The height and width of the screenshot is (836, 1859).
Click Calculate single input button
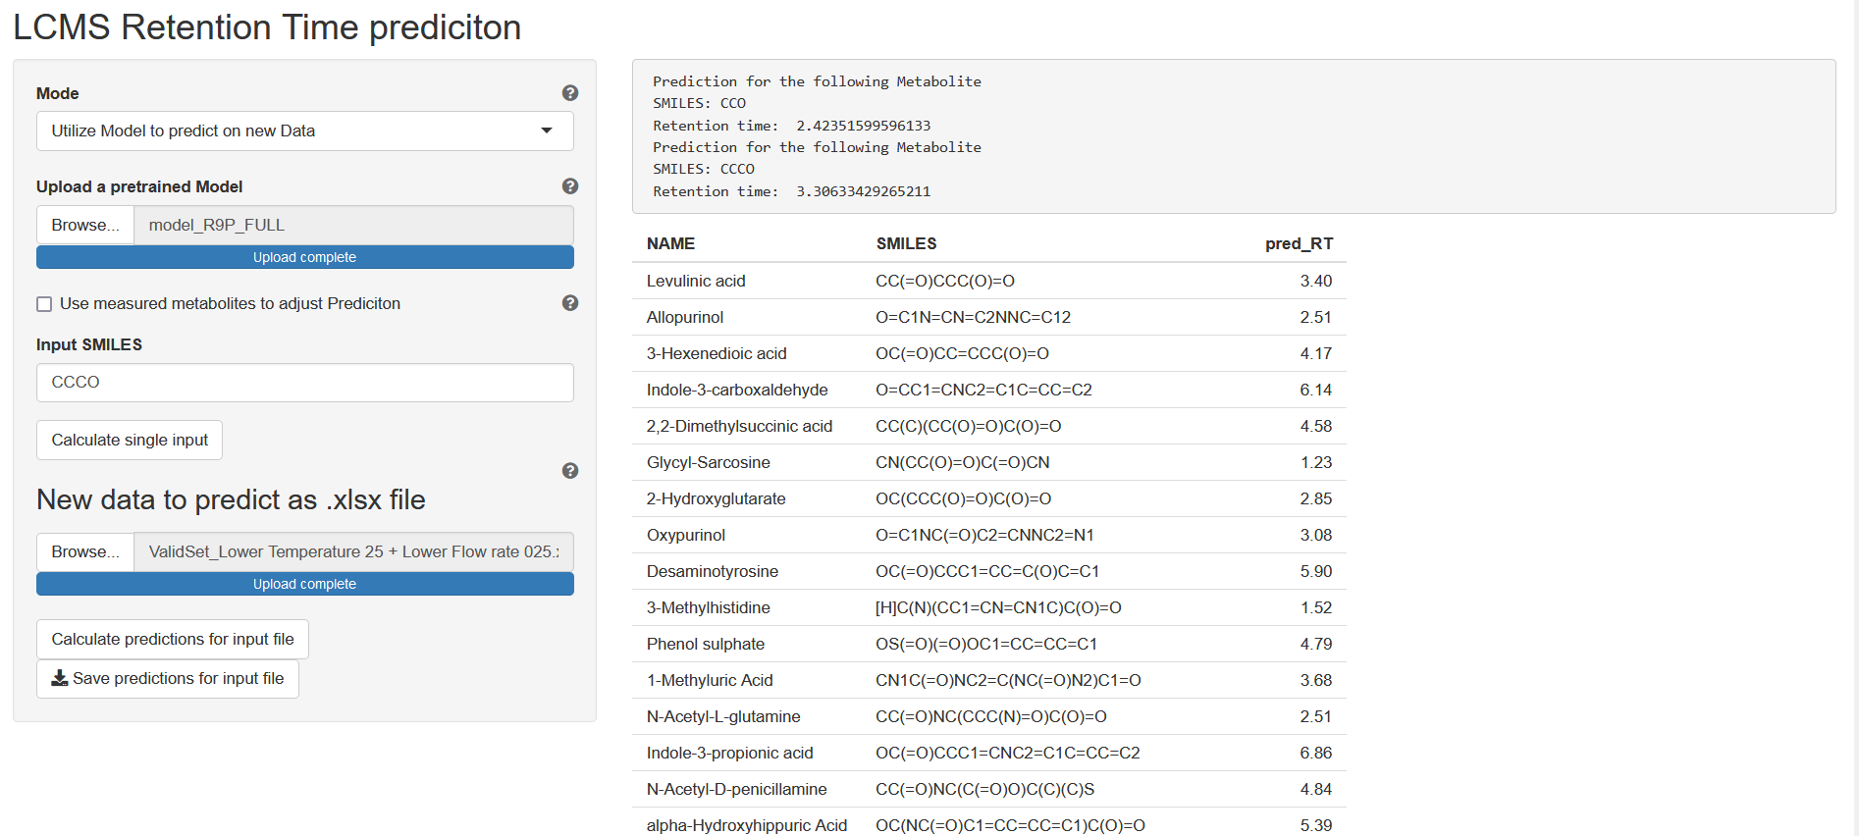click(130, 441)
